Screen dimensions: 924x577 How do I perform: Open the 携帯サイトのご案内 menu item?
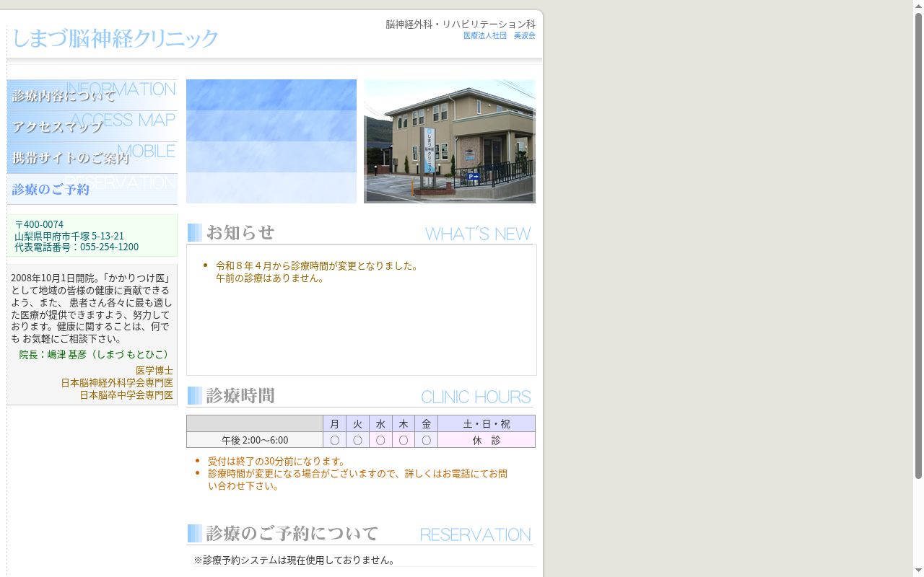(x=92, y=157)
